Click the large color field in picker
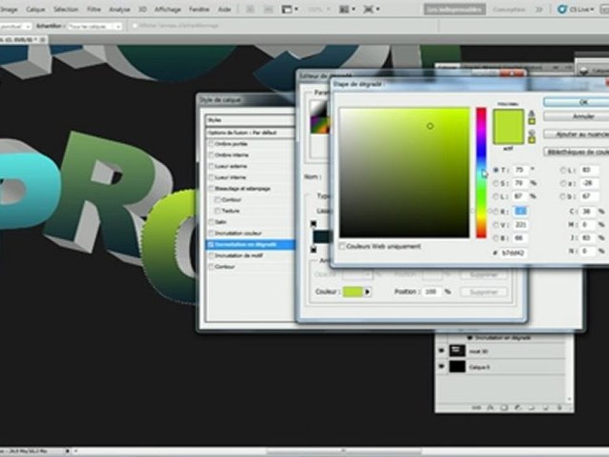 click(404, 172)
